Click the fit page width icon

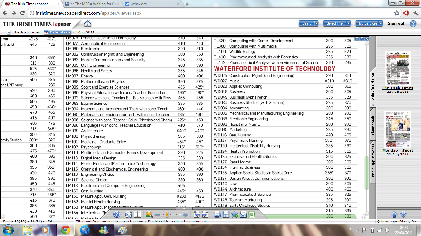pos(129,214)
